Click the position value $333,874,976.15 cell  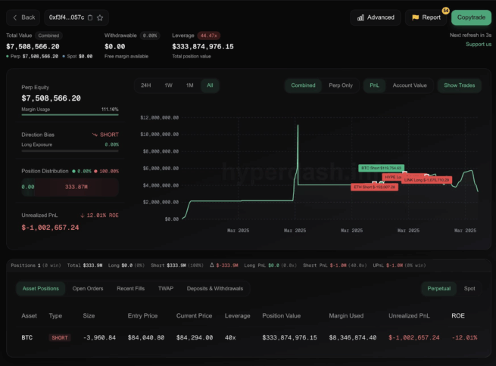click(289, 337)
